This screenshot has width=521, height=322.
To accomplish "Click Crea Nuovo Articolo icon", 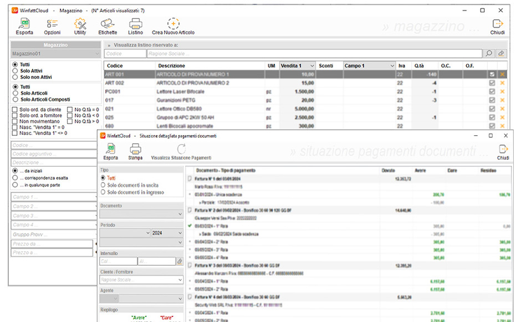I will tap(173, 24).
